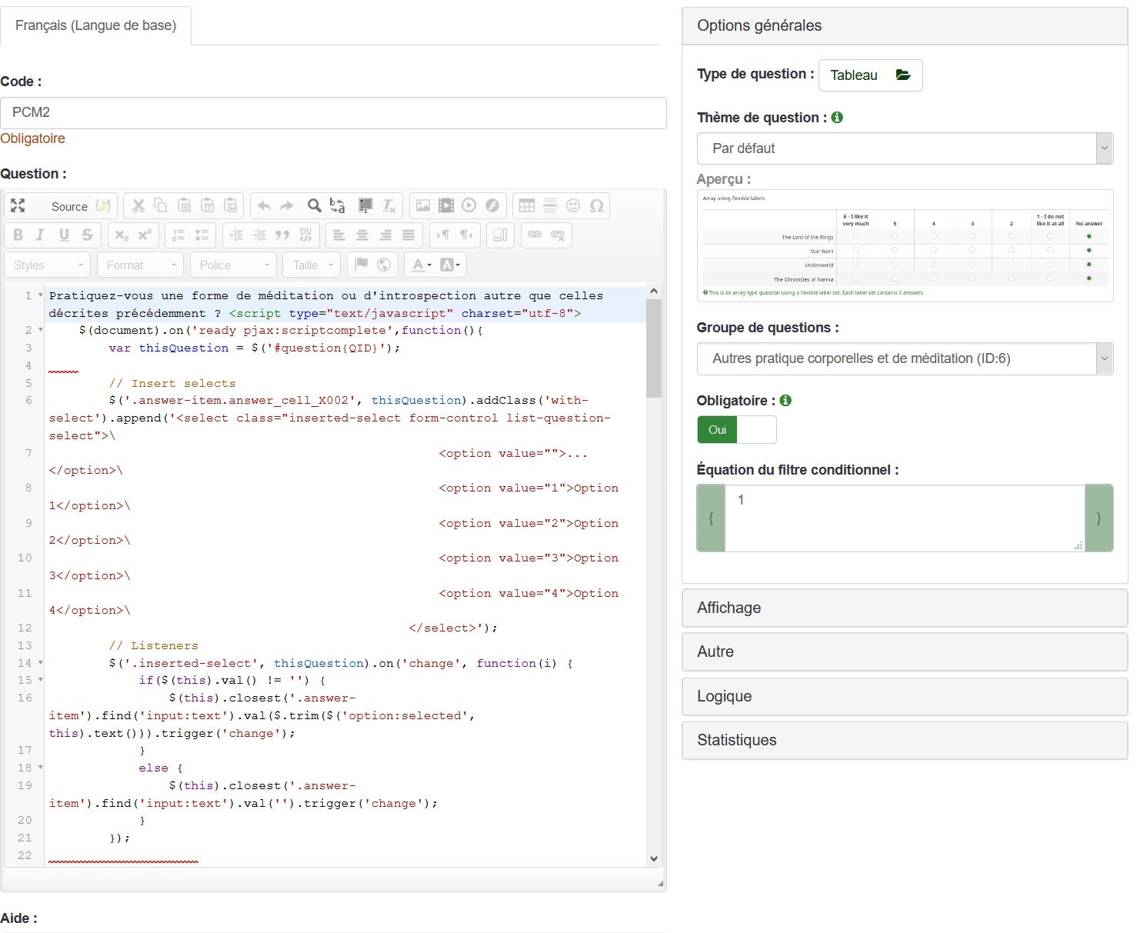Click the Select All icon
This screenshot has height=933, width=1137.
(365, 205)
